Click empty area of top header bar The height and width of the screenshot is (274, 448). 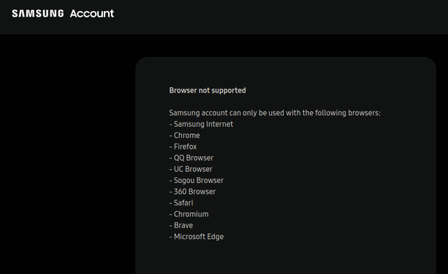pyautogui.click(x=280, y=17)
